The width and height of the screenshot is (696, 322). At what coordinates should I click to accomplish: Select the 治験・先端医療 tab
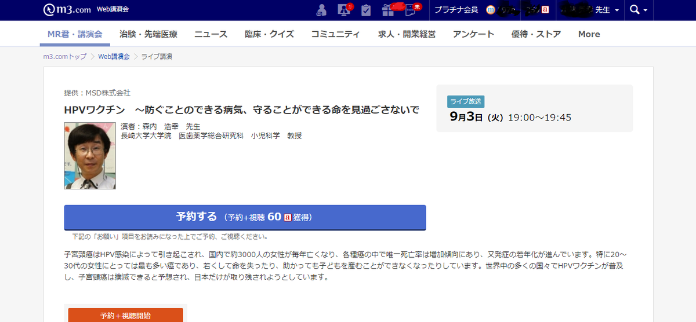[x=148, y=34]
